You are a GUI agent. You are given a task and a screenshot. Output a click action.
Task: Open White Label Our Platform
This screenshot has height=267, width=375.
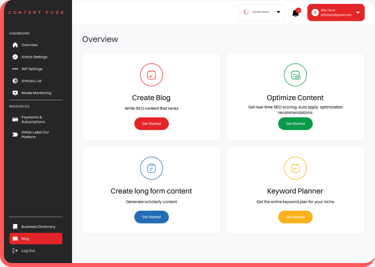35,134
